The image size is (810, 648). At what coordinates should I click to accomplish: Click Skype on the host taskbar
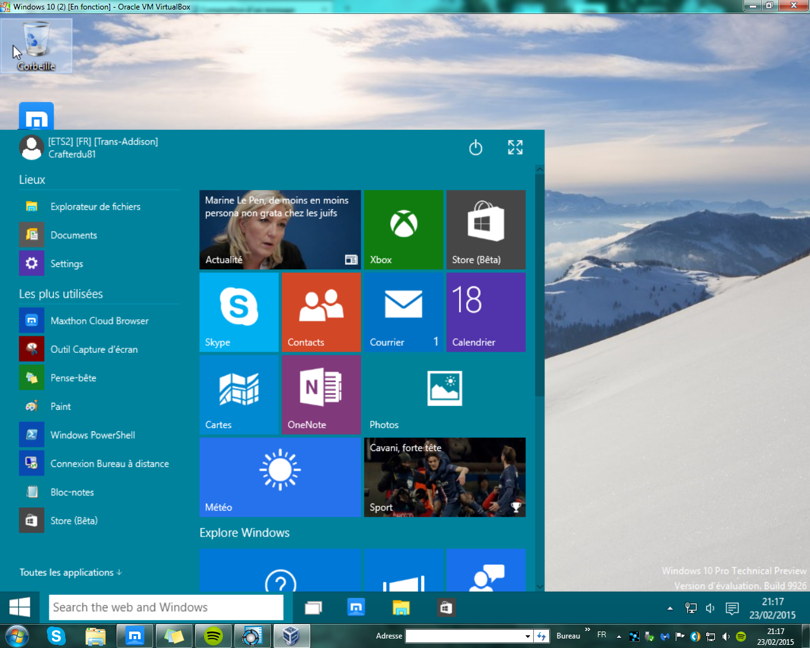pyautogui.click(x=56, y=636)
